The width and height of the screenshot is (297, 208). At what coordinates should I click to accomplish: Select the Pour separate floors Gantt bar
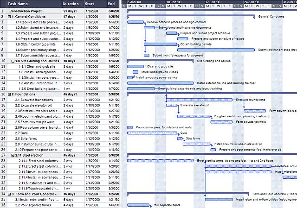(138, 205)
